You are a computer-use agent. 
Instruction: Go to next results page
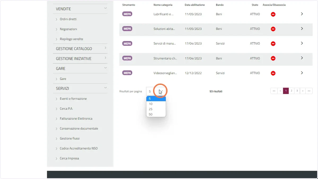(x=303, y=91)
